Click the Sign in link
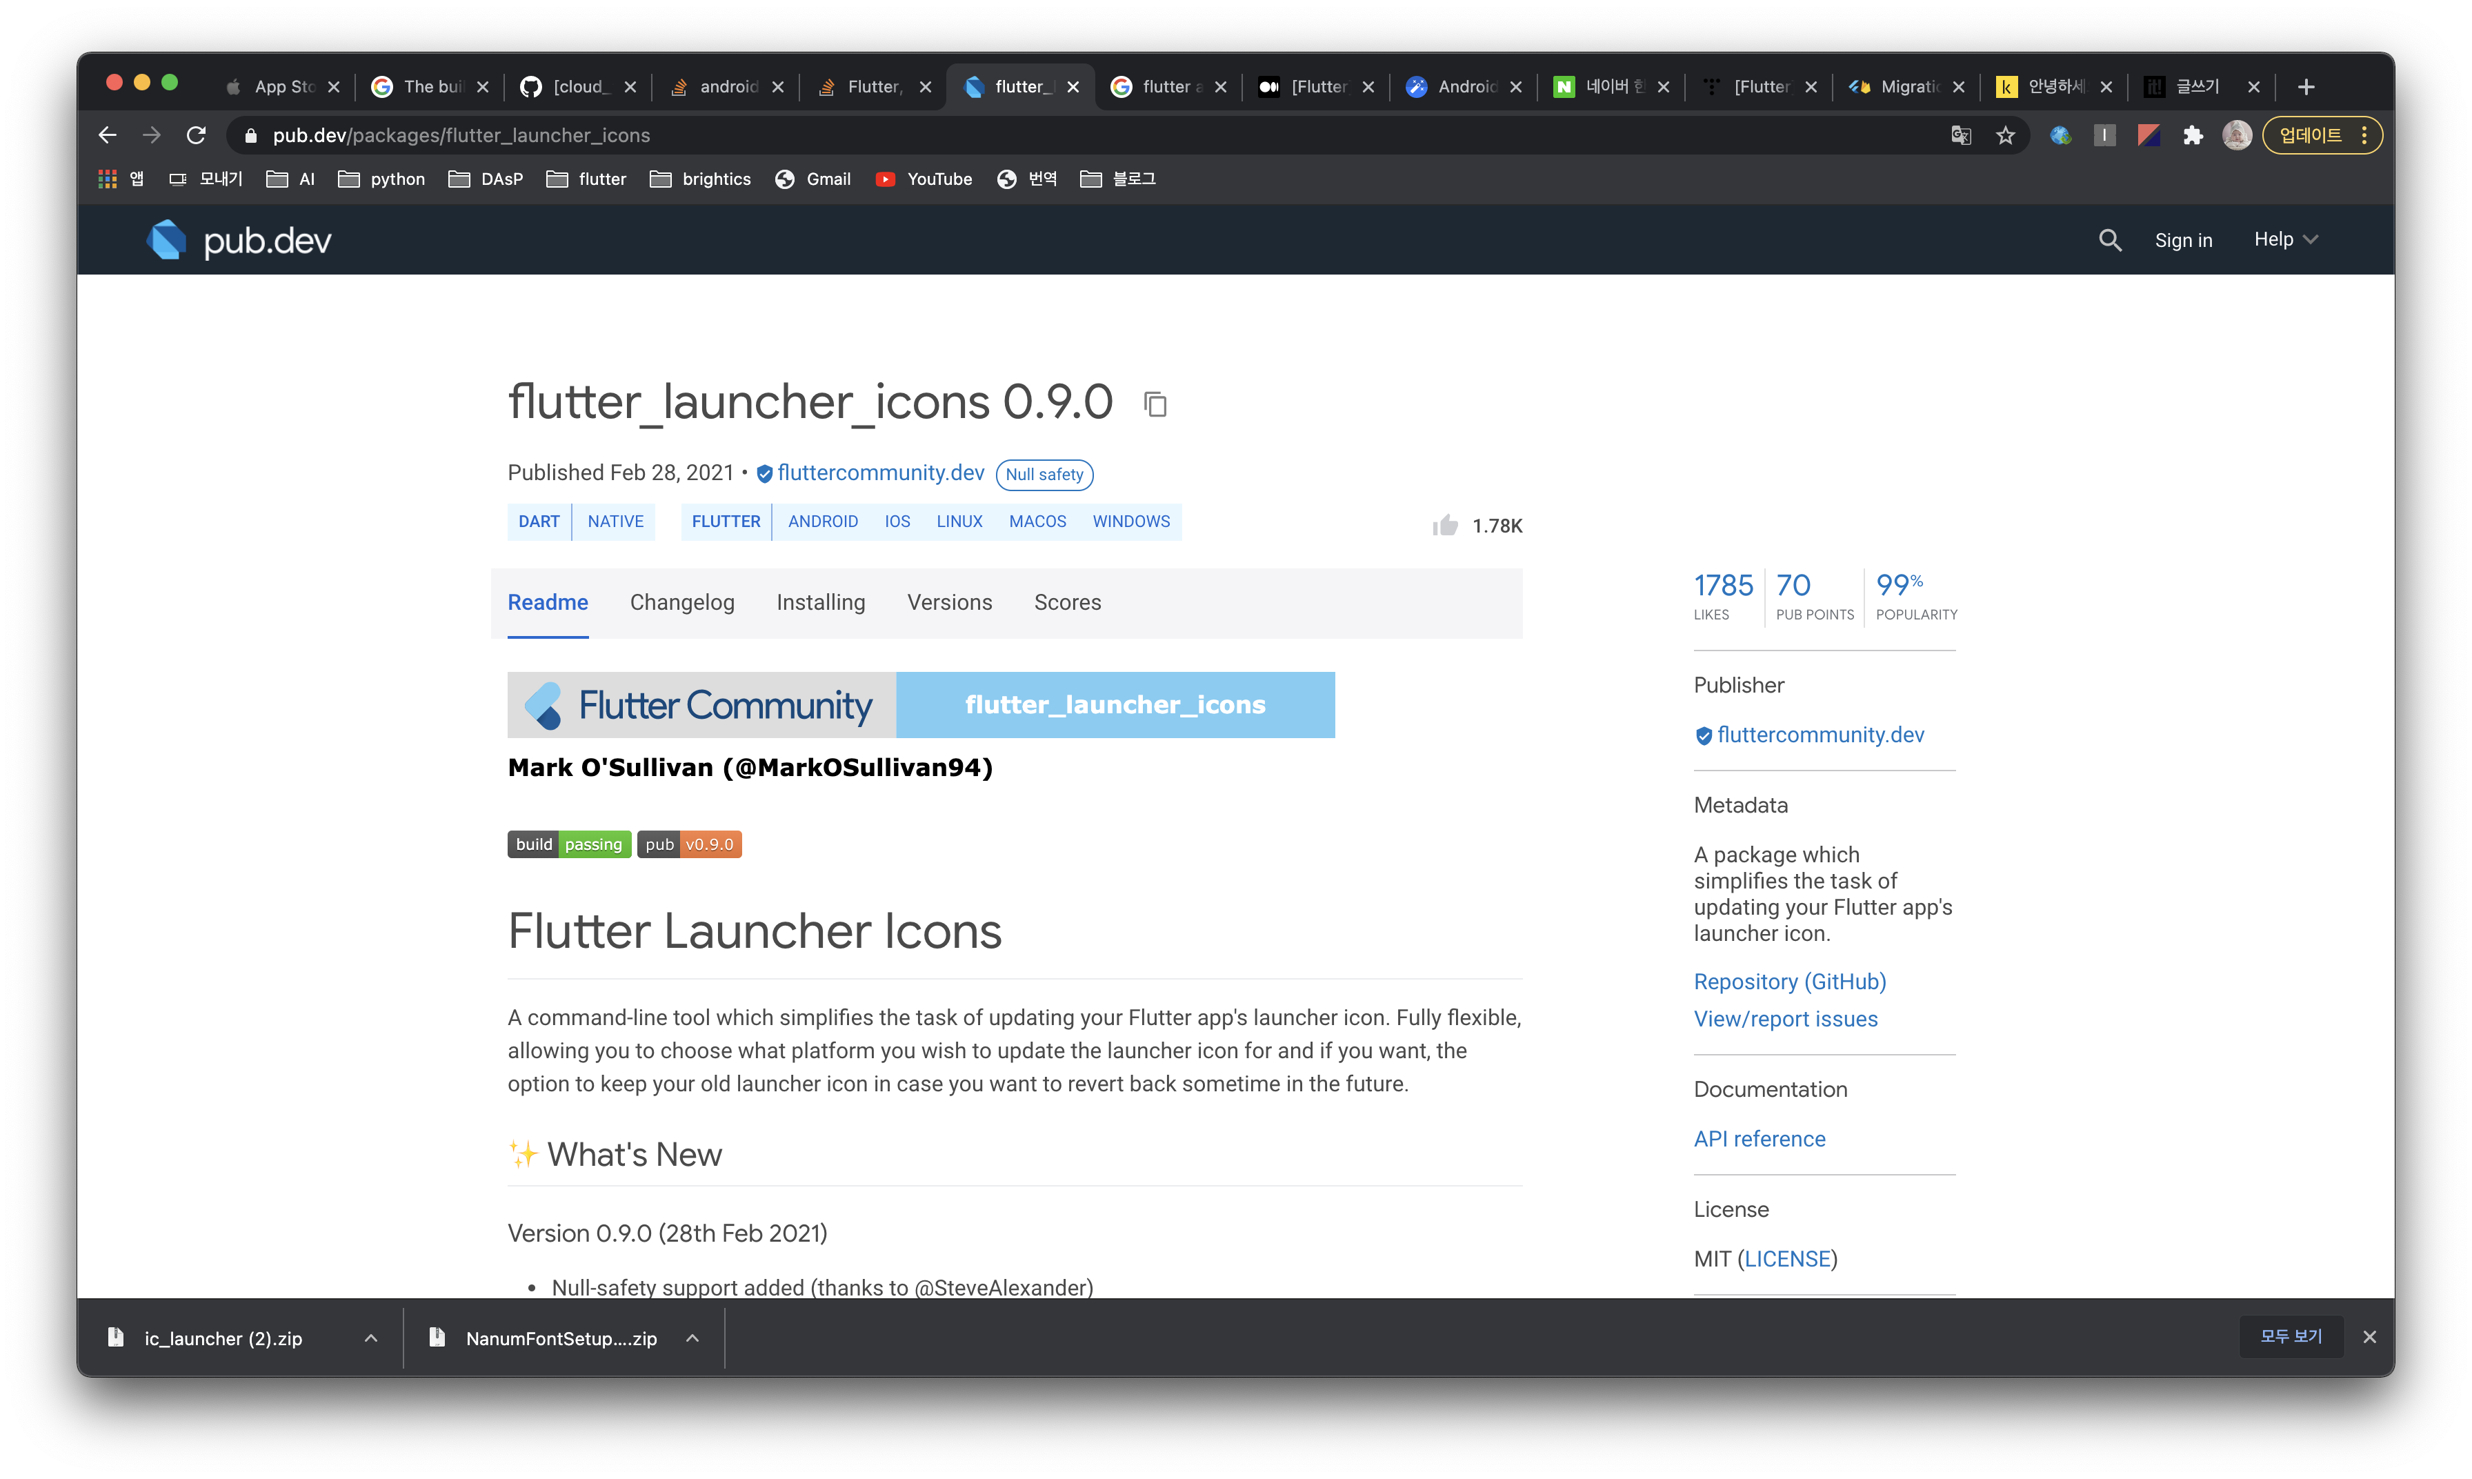 tap(2183, 240)
